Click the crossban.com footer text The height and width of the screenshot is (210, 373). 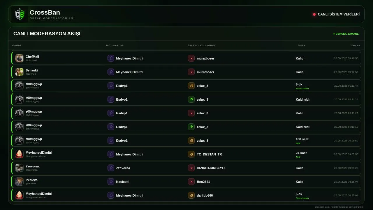coord(339,207)
